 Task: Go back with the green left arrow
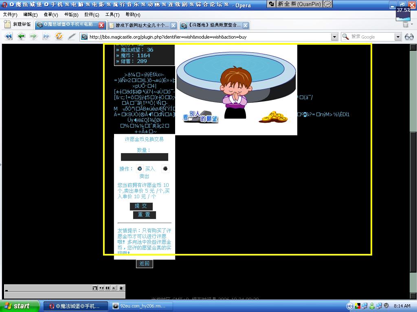(x=21, y=36)
